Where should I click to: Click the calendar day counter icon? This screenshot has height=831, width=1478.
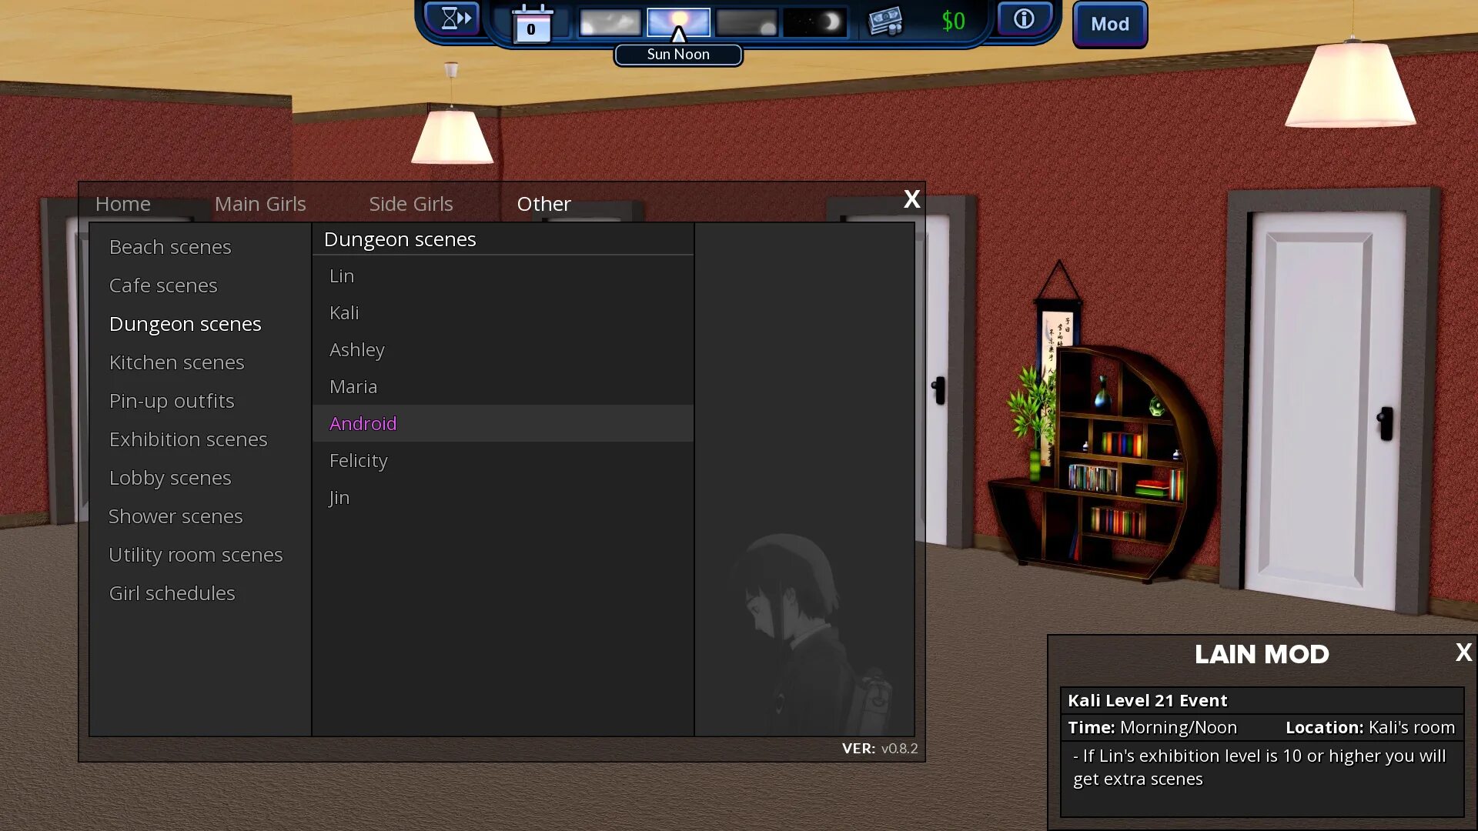[532, 24]
